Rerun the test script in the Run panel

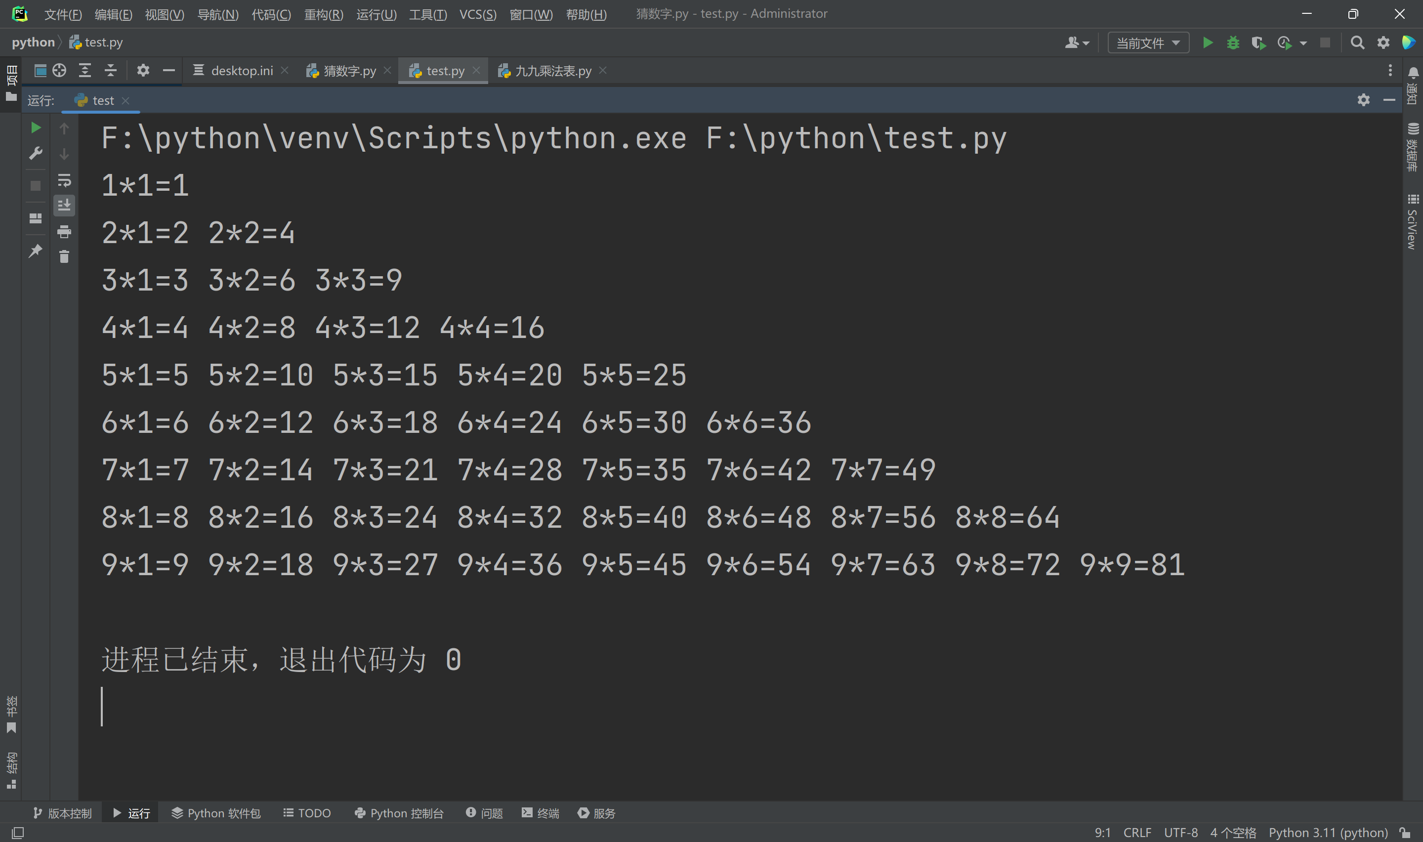tap(36, 128)
